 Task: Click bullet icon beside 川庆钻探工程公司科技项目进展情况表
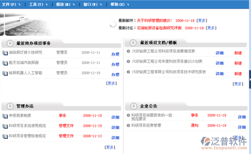pyautogui.click(x=128, y=51)
